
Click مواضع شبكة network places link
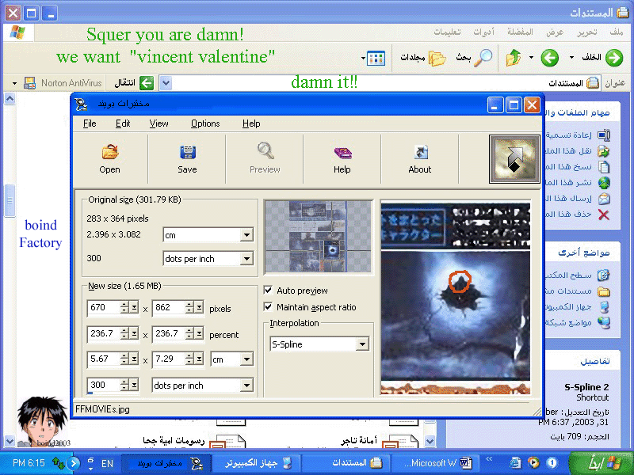(567, 322)
